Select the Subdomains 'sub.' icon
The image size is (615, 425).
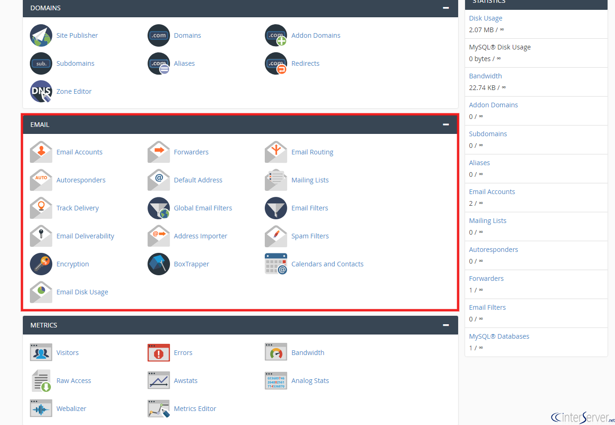coord(41,63)
